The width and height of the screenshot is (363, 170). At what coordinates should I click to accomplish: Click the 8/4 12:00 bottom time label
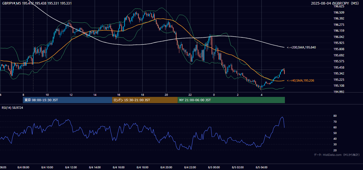(71, 167)
